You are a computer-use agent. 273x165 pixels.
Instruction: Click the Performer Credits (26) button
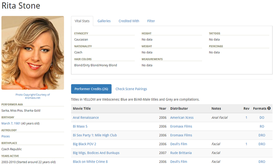click(91, 89)
